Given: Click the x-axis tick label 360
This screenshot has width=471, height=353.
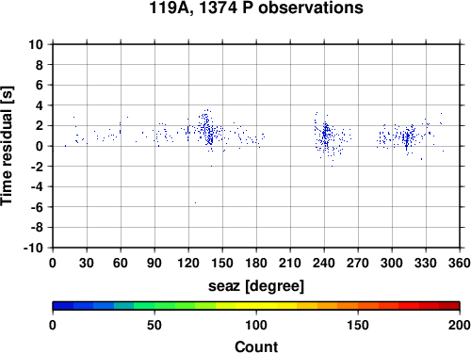Looking at the screenshot, I should click(460, 263).
